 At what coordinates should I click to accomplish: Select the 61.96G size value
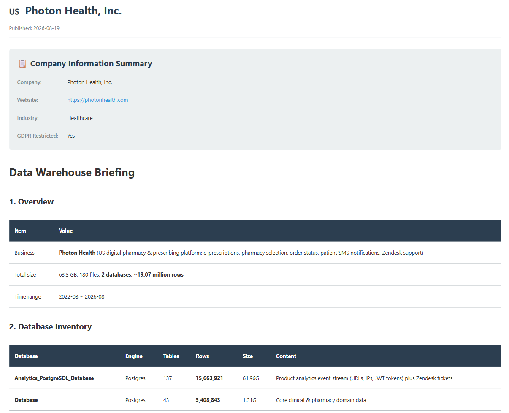pos(250,378)
